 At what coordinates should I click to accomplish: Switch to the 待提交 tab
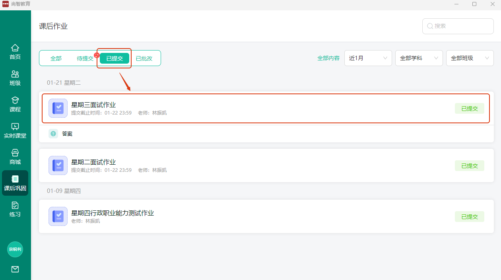[85, 58]
